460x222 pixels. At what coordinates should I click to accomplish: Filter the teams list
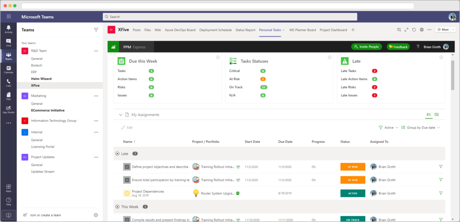[96, 30]
